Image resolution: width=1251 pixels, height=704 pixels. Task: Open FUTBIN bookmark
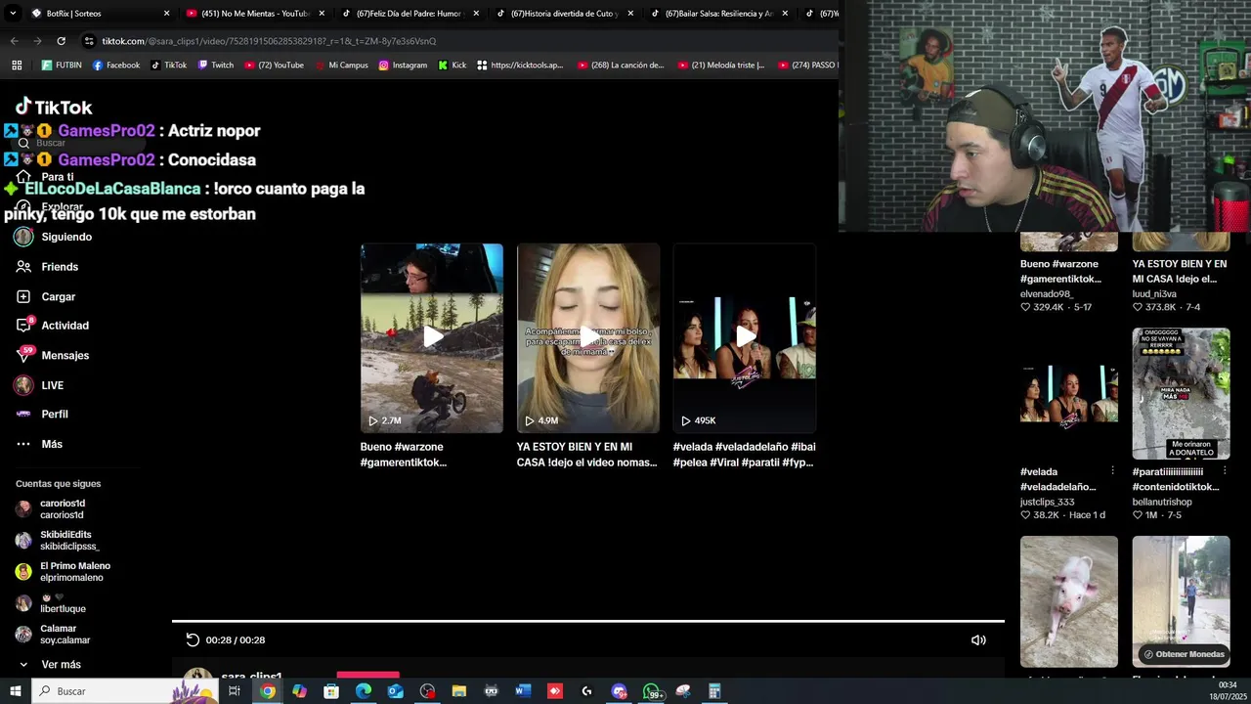click(x=62, y=66)
